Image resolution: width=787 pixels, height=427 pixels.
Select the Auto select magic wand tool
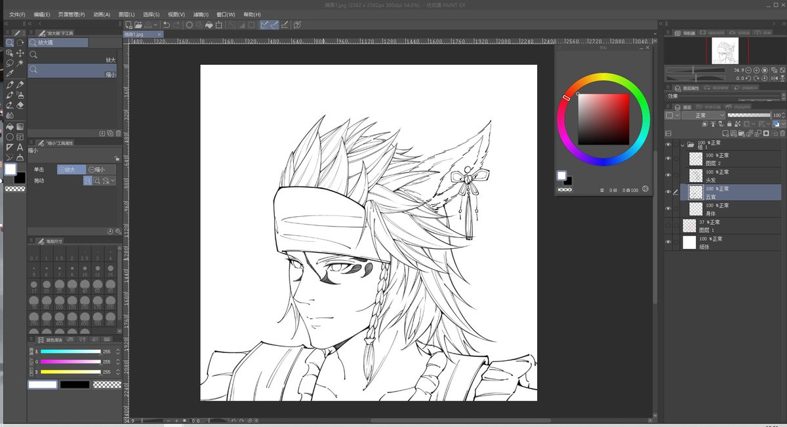pyautogui.click(x=20, y=63)
